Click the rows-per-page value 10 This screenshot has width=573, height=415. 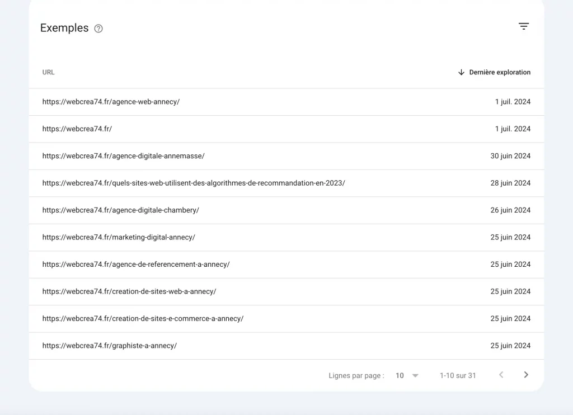pos(400,375)
